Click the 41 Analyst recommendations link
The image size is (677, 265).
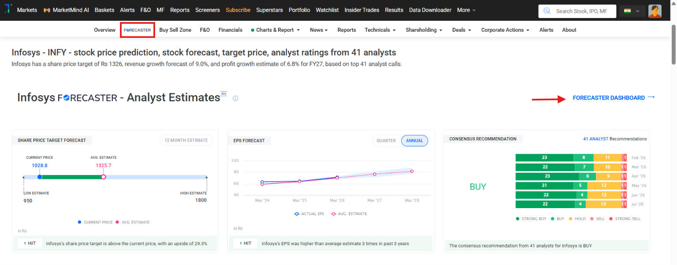(x=596, y=139)
